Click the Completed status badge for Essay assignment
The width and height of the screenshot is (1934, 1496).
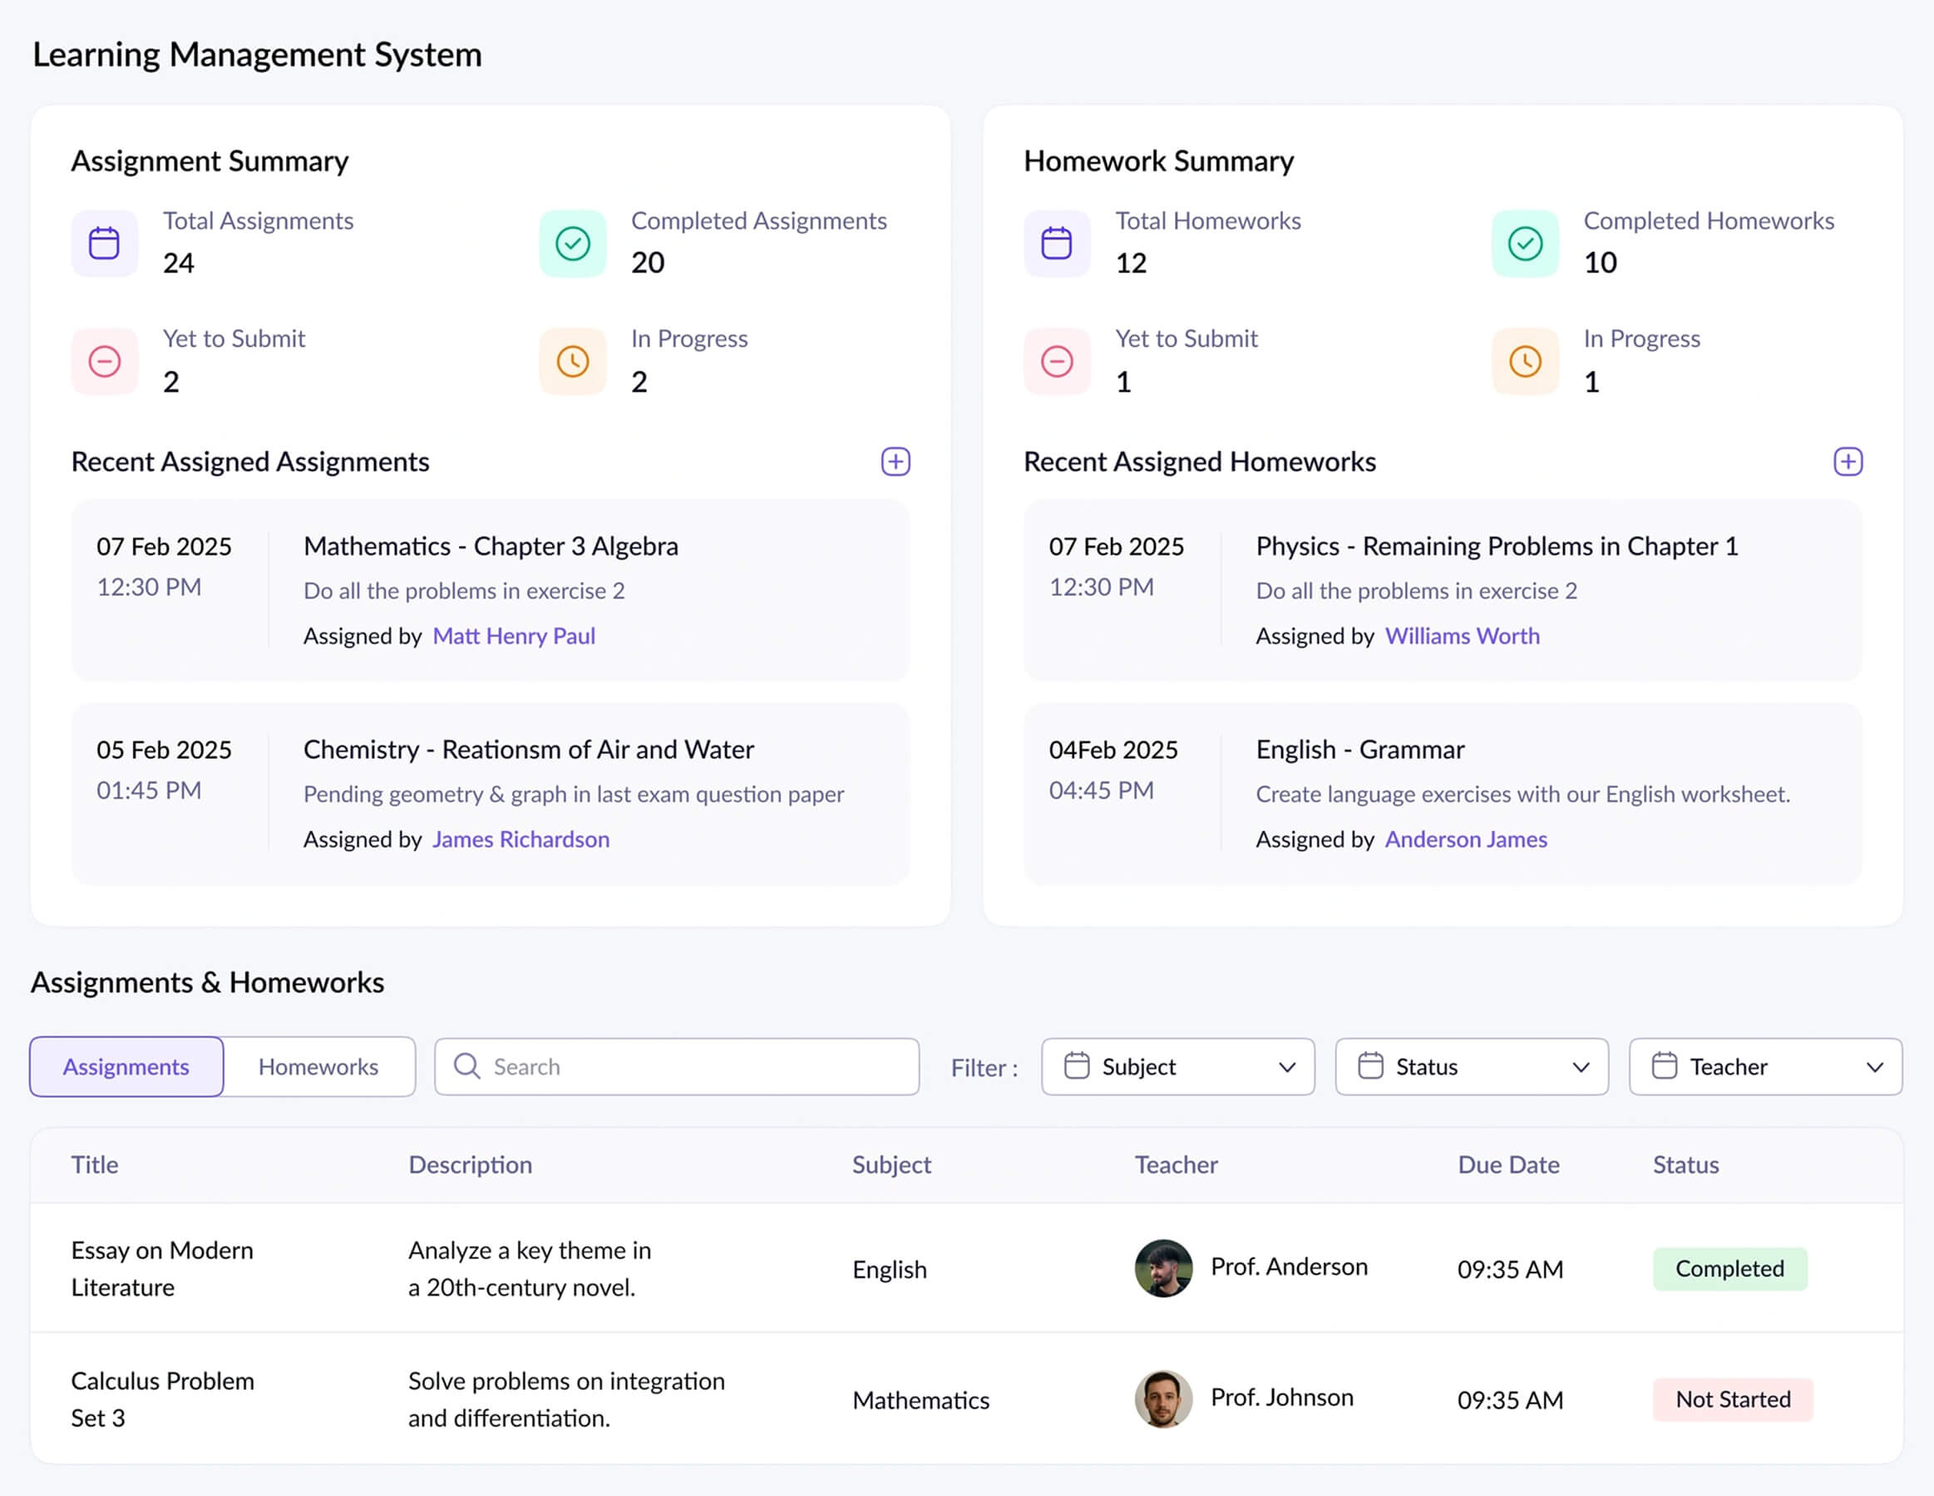coord(1729,1268)
